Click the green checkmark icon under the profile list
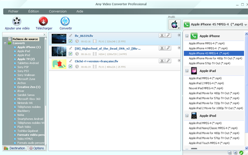This screenshot has height=155, width=248. coord(241,153)
